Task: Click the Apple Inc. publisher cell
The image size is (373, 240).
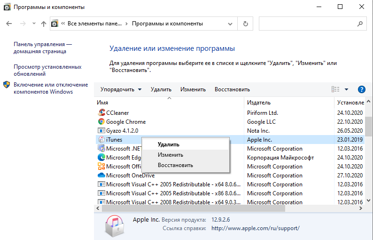Action: coord(259,140)
